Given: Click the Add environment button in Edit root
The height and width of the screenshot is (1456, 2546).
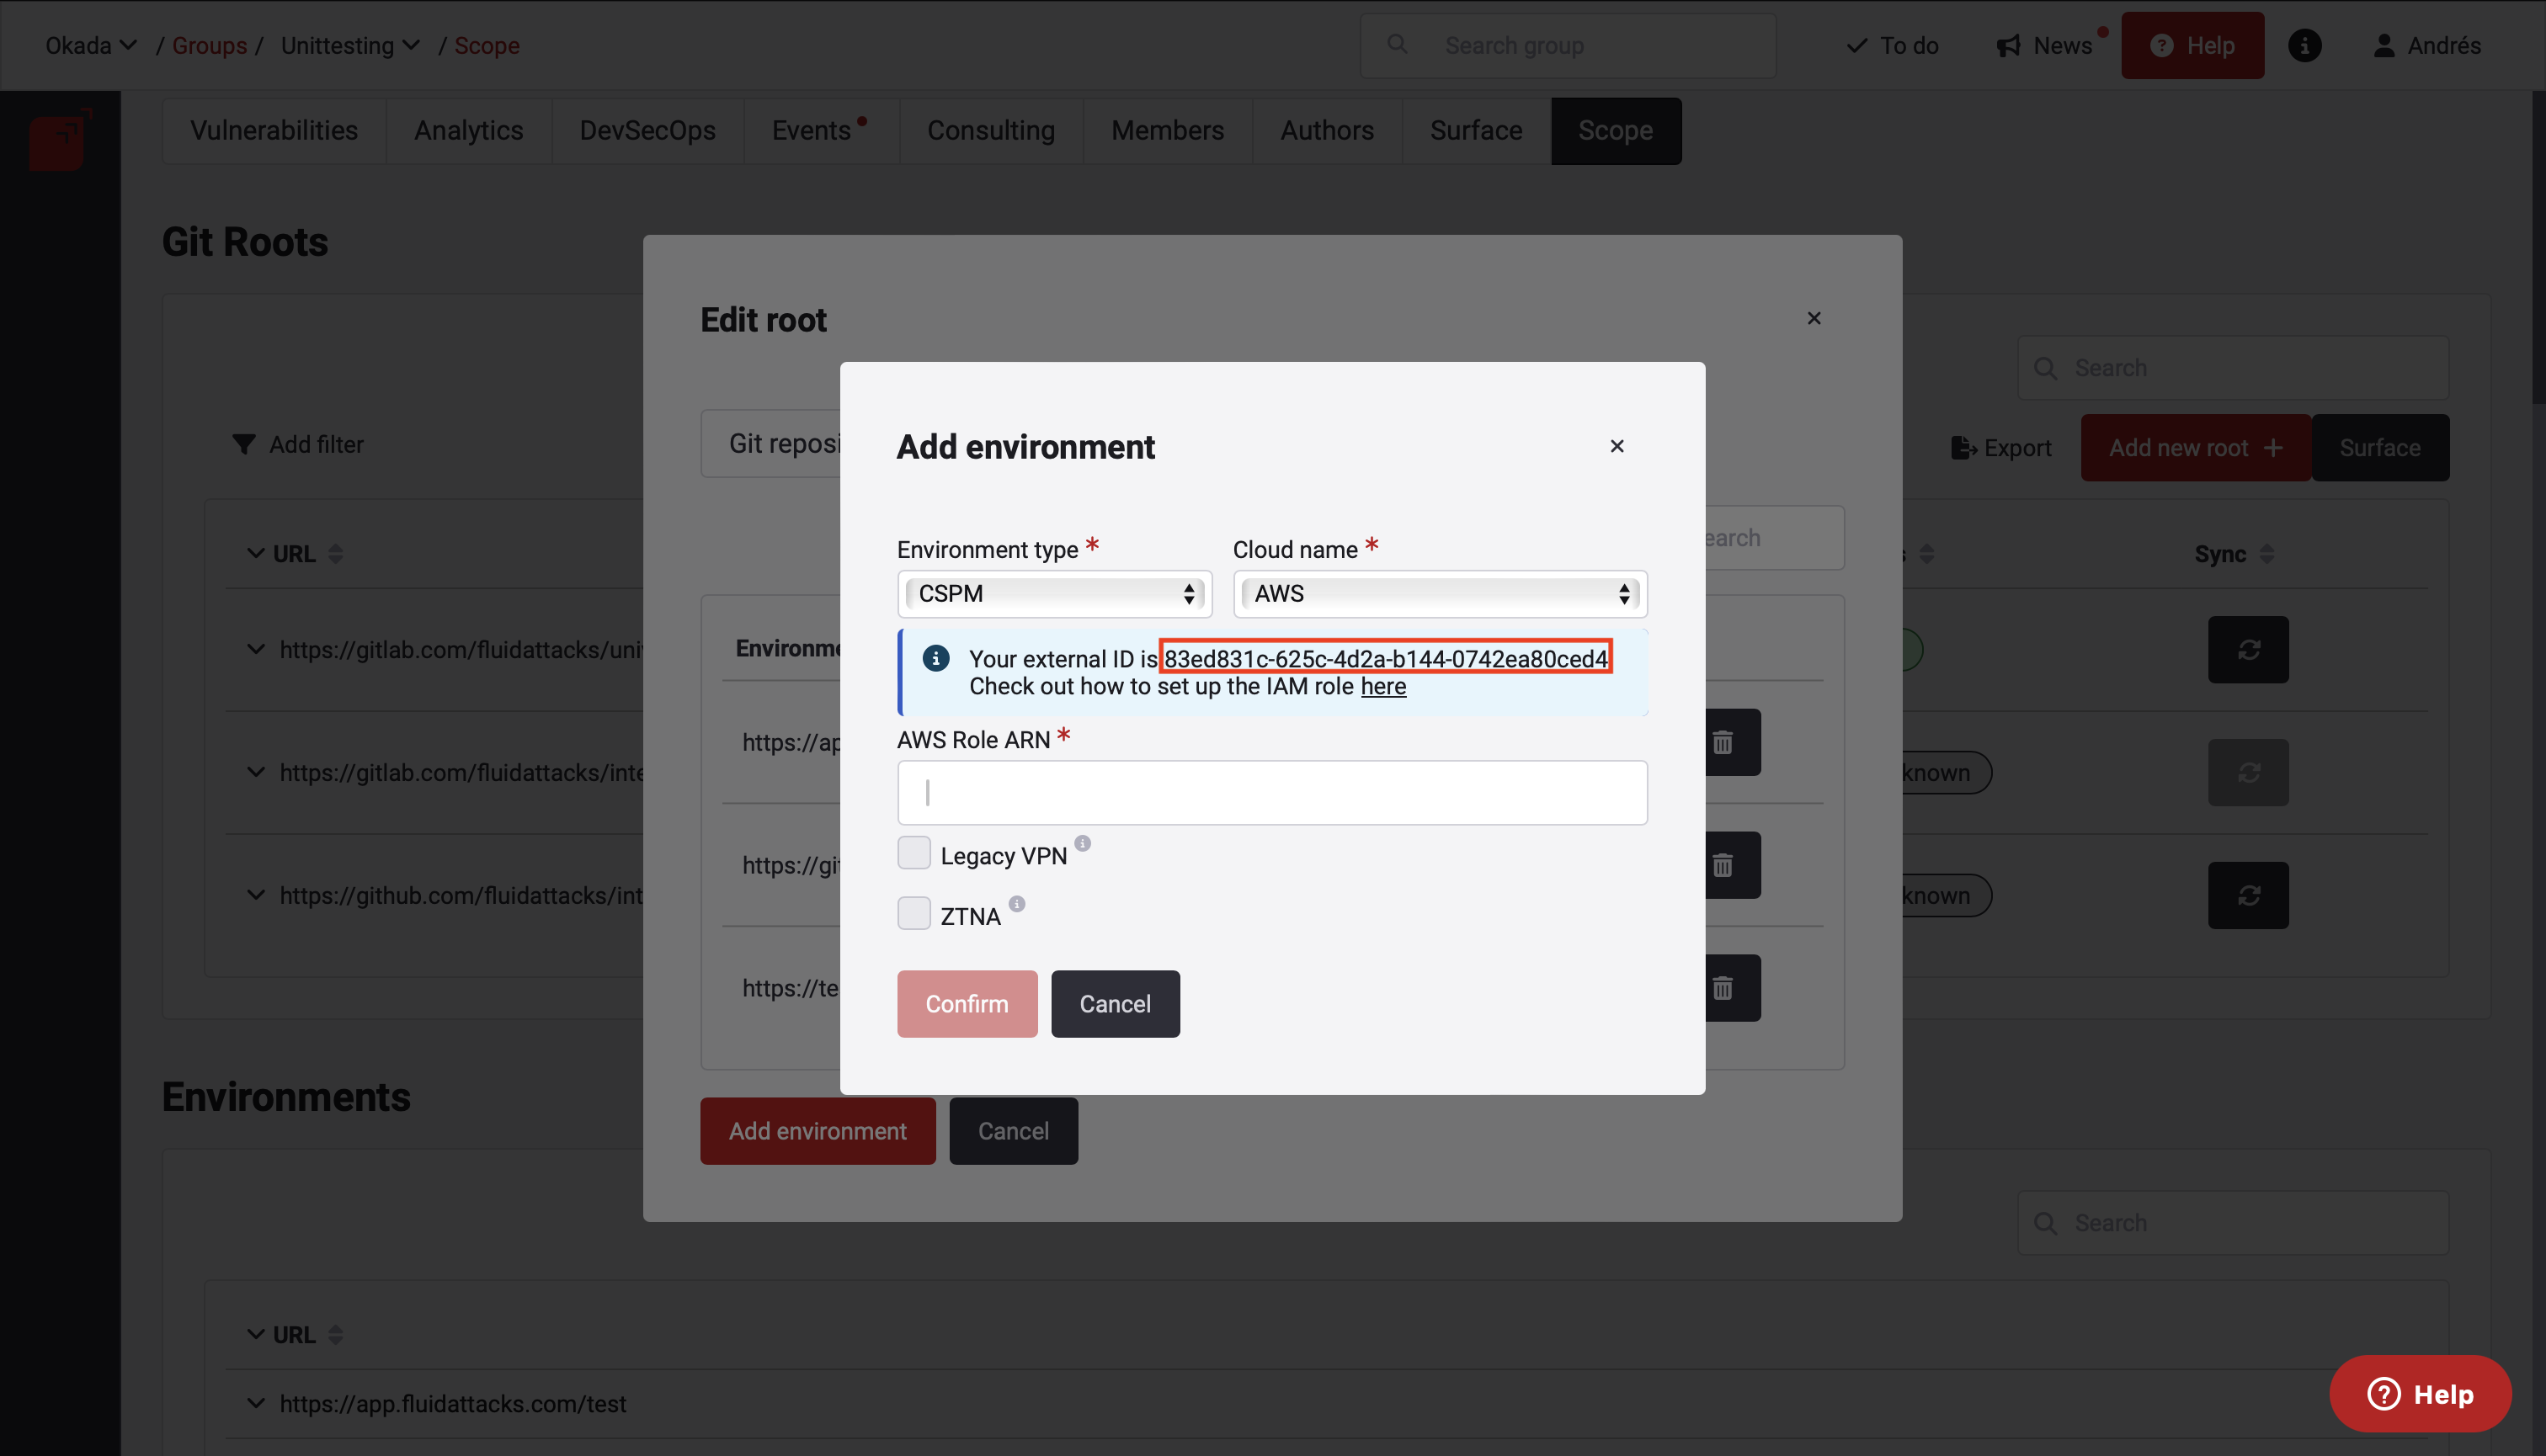Looking at the screenshot, I should [x=817, y=1131].
